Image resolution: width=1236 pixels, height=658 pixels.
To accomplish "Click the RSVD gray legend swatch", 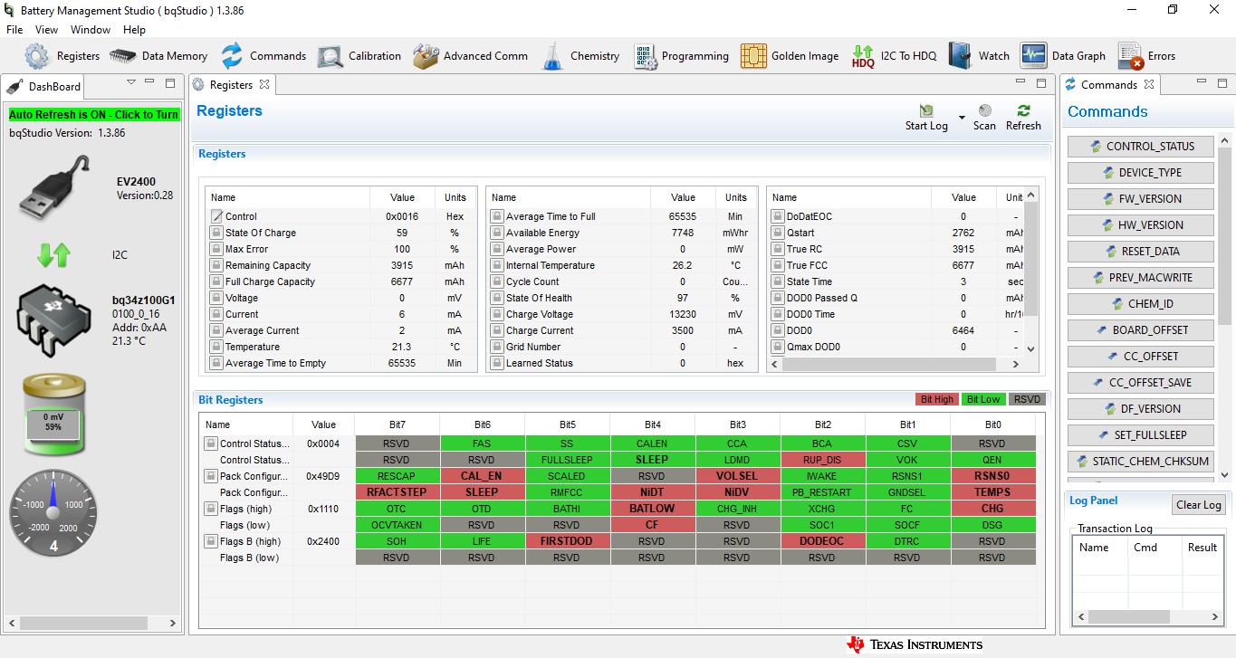I will tap(1027, 399).
